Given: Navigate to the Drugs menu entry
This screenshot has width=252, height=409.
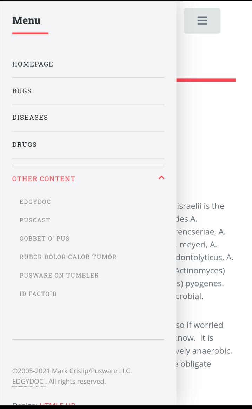Looking at the screenshot, I should click(x=25, y=144).
